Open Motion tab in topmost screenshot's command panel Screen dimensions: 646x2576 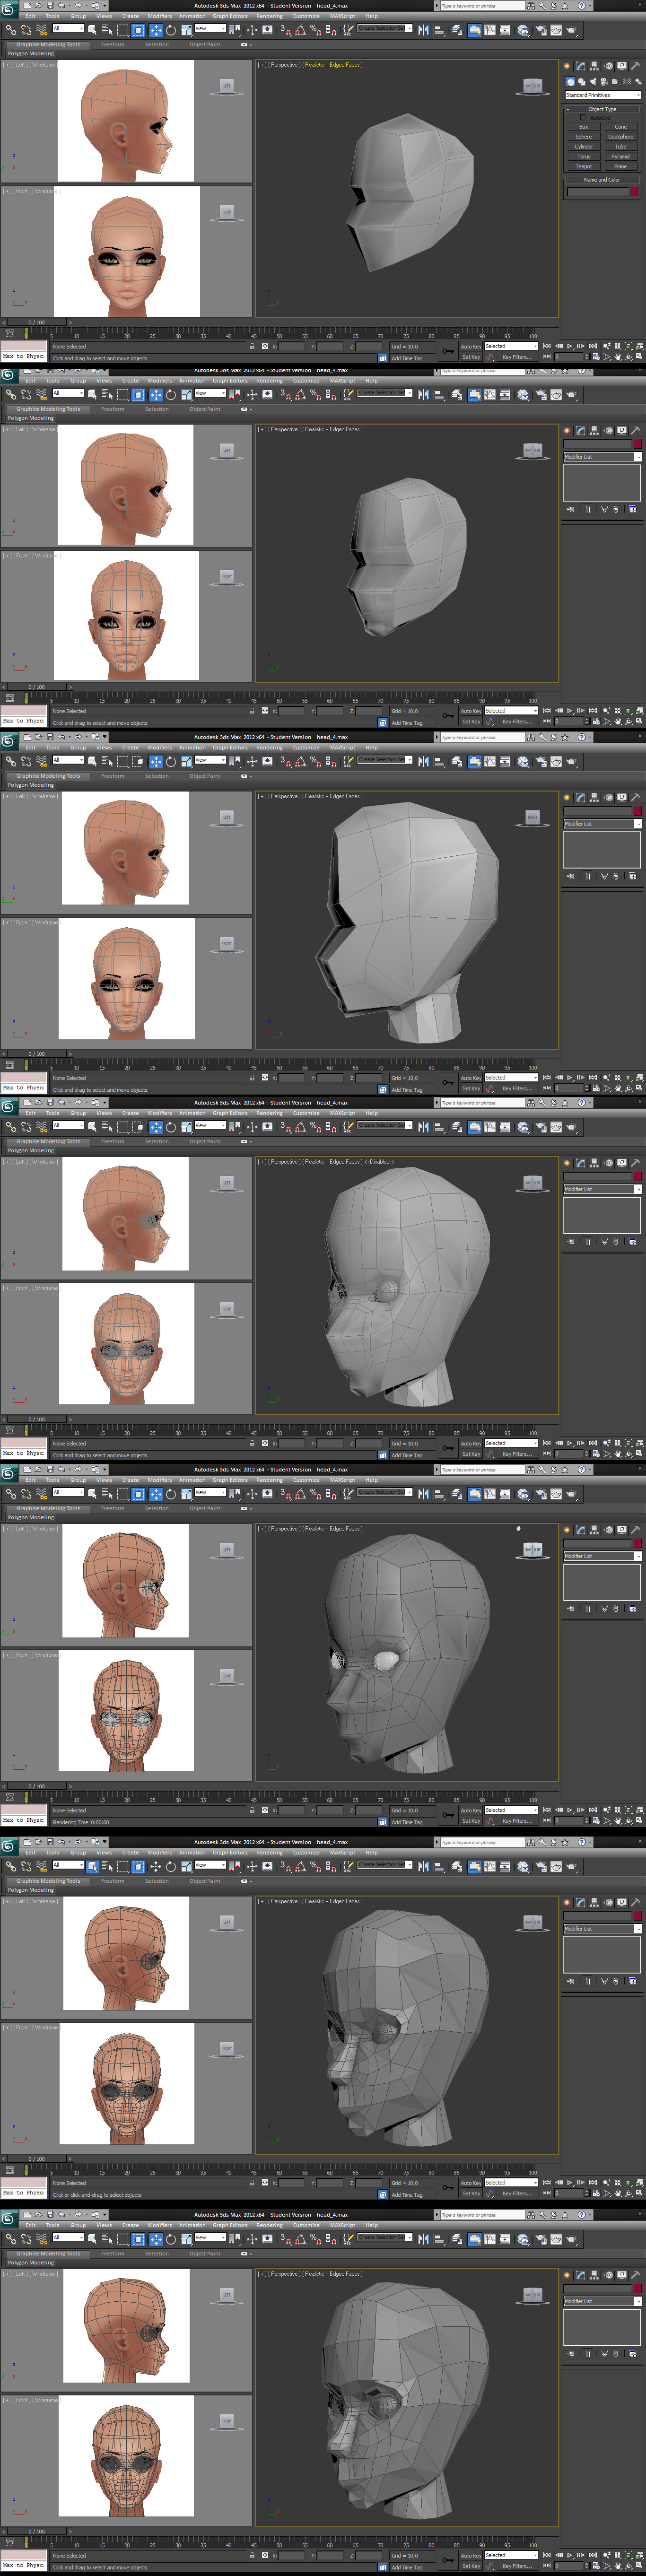click(608, 66)
